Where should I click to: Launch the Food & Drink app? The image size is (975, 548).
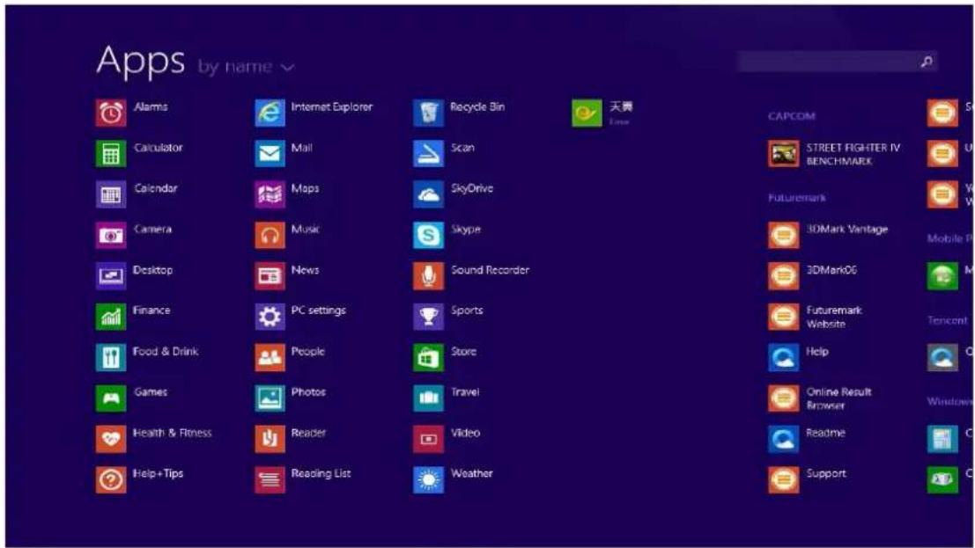pos(111,358)
